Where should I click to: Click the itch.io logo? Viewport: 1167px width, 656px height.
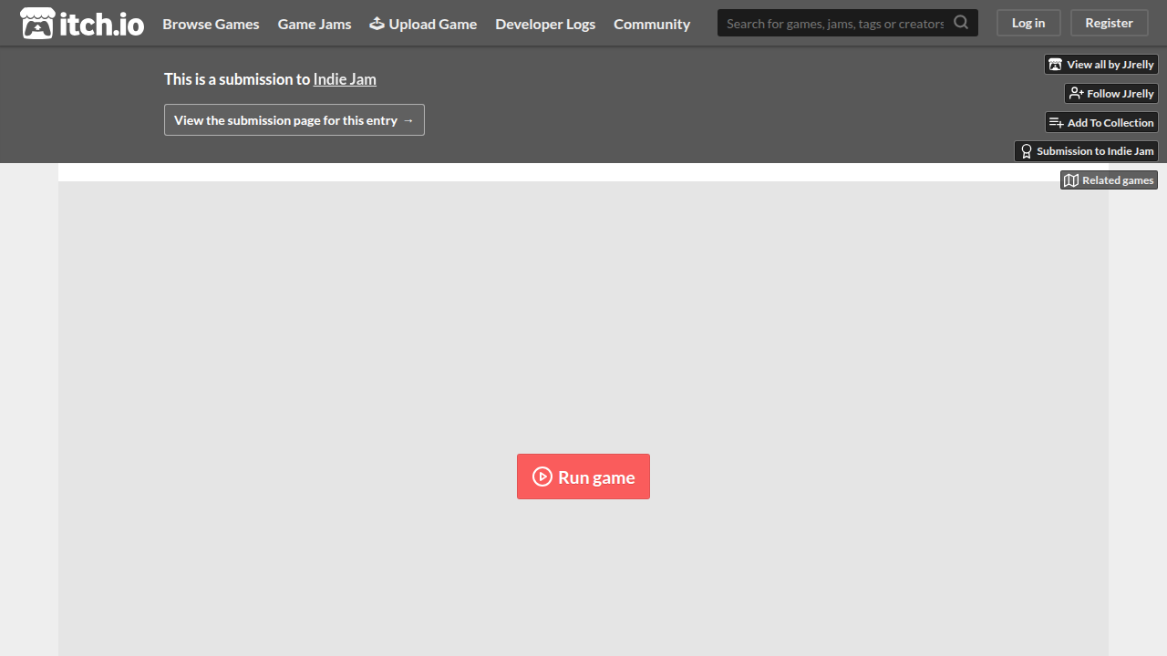(x=82, y=24)
